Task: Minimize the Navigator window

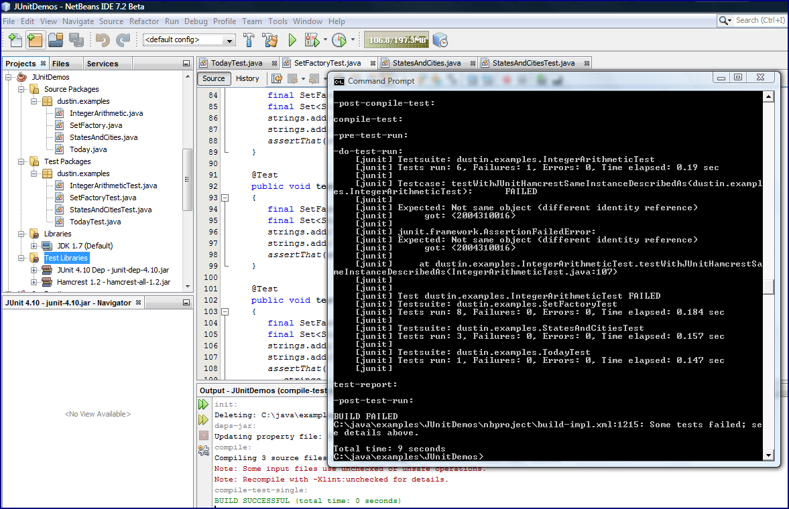Action: [x=186, y=303]
